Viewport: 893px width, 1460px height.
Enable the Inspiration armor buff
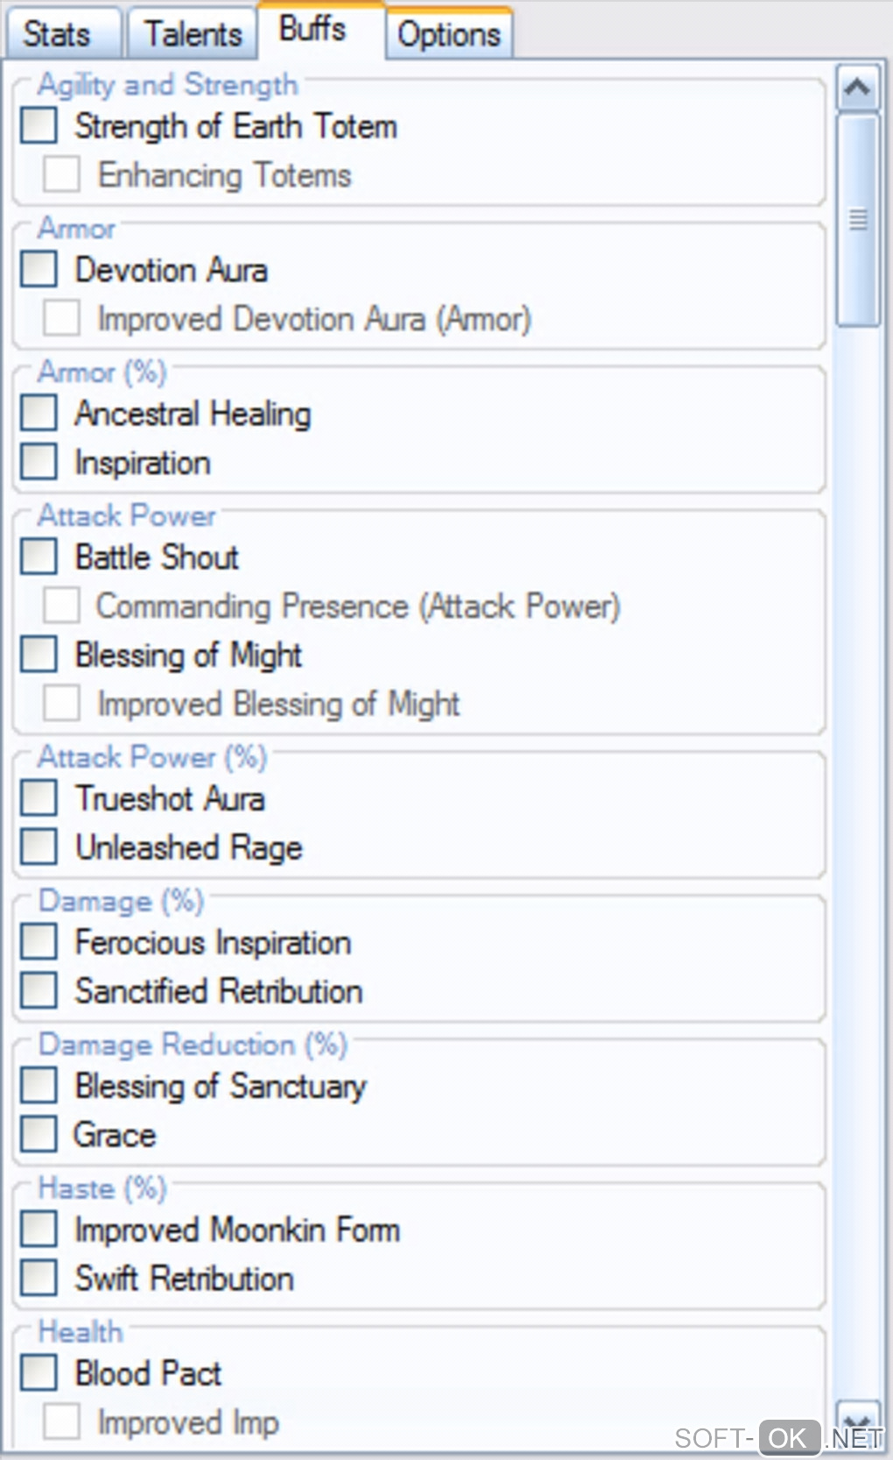(39, 462)
